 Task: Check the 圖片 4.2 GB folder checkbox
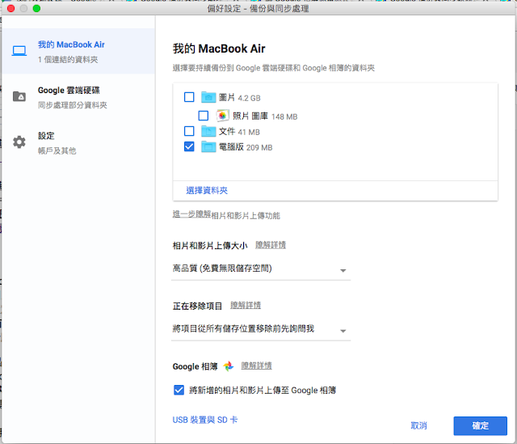tap(189, 97)
